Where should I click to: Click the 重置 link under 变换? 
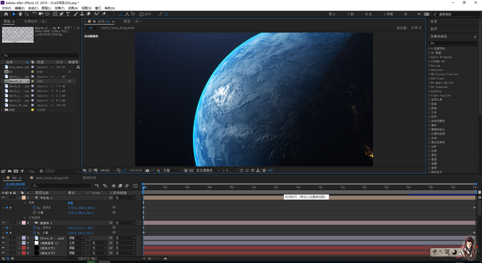[70, 203]
